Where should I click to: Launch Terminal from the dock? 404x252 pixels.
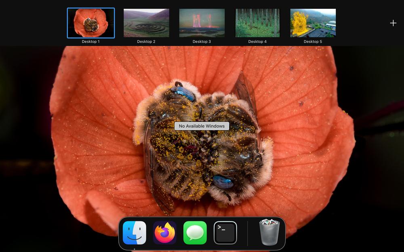point(225,233)
